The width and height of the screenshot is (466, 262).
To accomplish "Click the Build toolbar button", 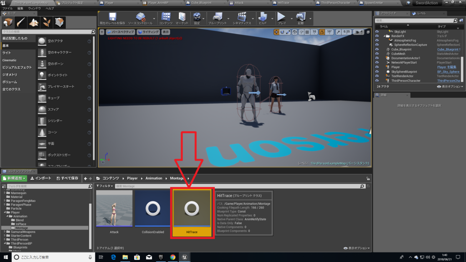I will (x=263, y=18).
